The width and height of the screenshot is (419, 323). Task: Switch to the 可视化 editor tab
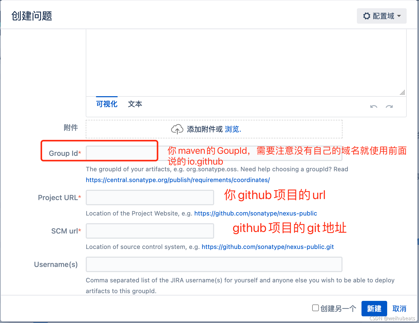pyautogui.click(x=107, y=104)
